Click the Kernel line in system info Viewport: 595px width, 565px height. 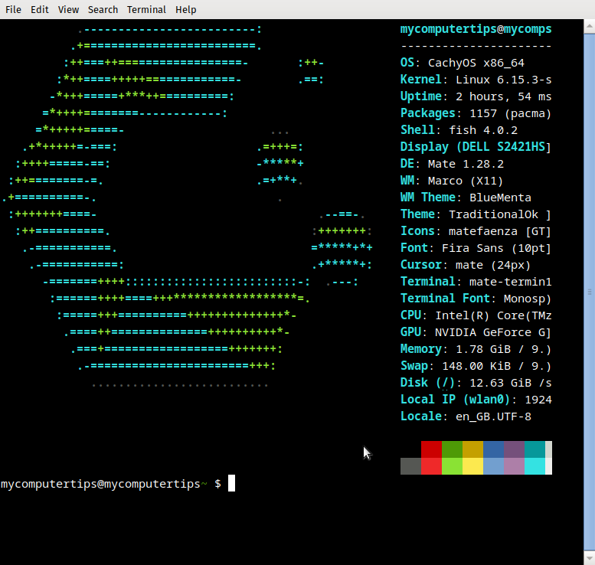[x=476, y=80]
